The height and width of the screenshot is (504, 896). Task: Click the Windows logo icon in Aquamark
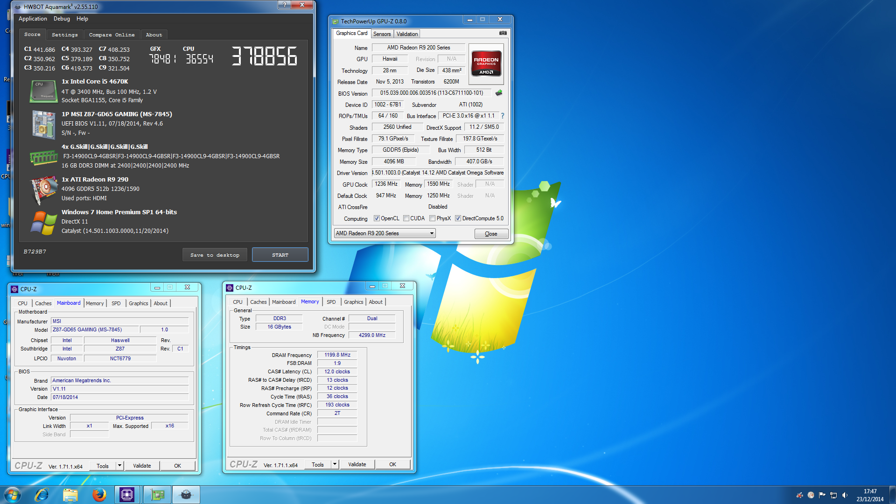(43, 223)
